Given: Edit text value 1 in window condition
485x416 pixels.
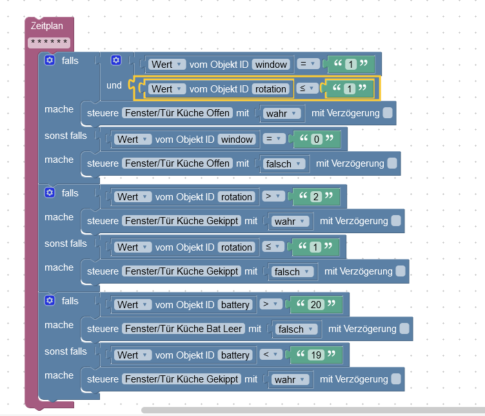Looking at the screenshot, I should tap(350, 64).
